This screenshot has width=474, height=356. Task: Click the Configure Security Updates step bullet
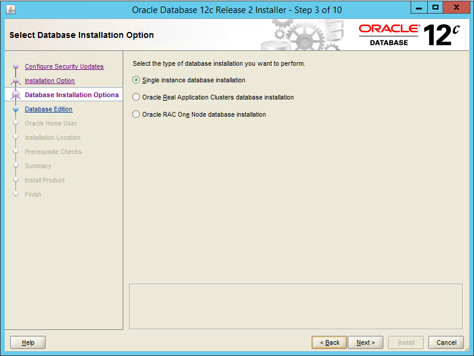point(16,66)
